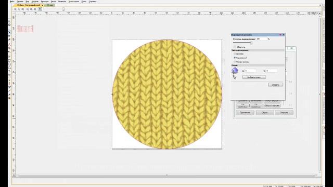The width and height of the screenshot is (333, 187).
Task: Choose the Между границ radio option
Action: 235,62
